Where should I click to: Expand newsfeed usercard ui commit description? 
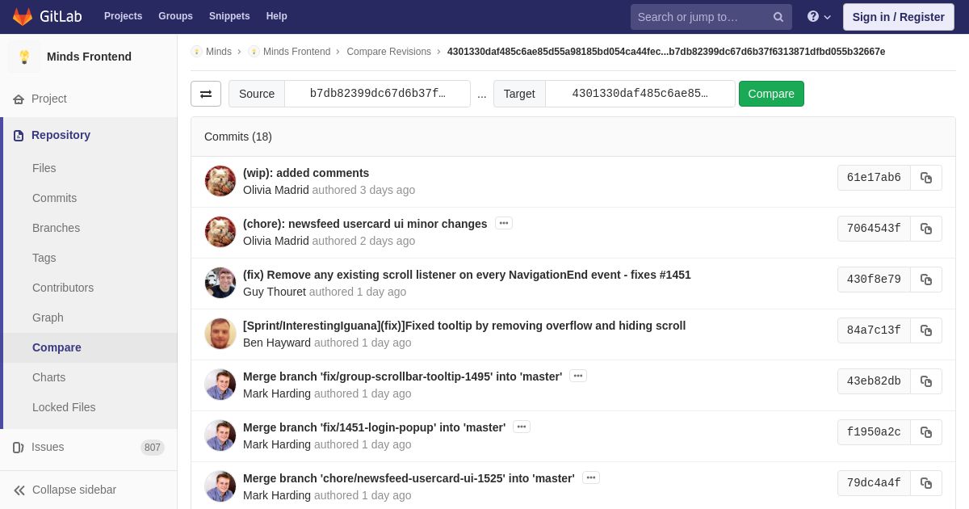[x=504, y=223]
